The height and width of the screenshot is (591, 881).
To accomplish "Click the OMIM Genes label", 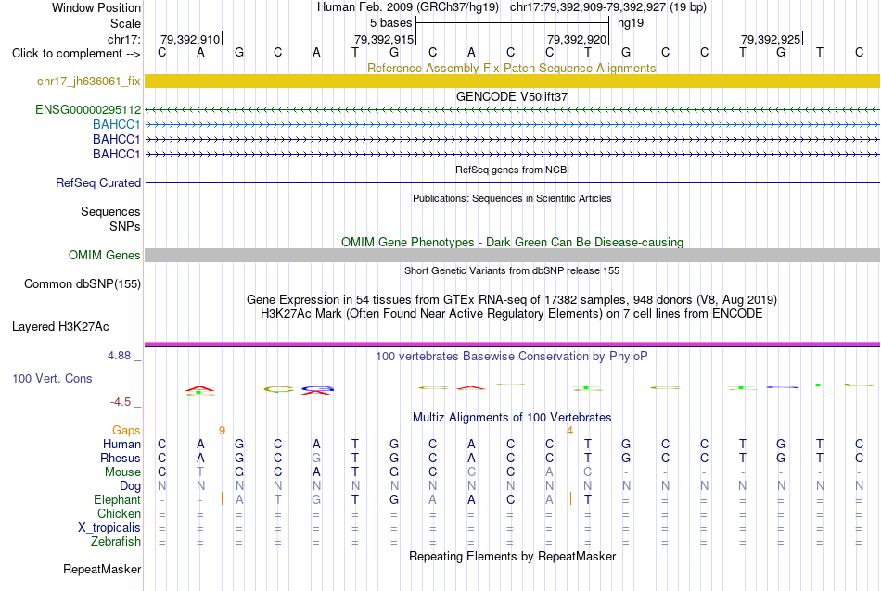I will pos(105,255).
